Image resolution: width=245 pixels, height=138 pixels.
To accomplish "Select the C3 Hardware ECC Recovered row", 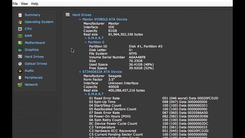I will pyautogui.click(x=149, y=131).
